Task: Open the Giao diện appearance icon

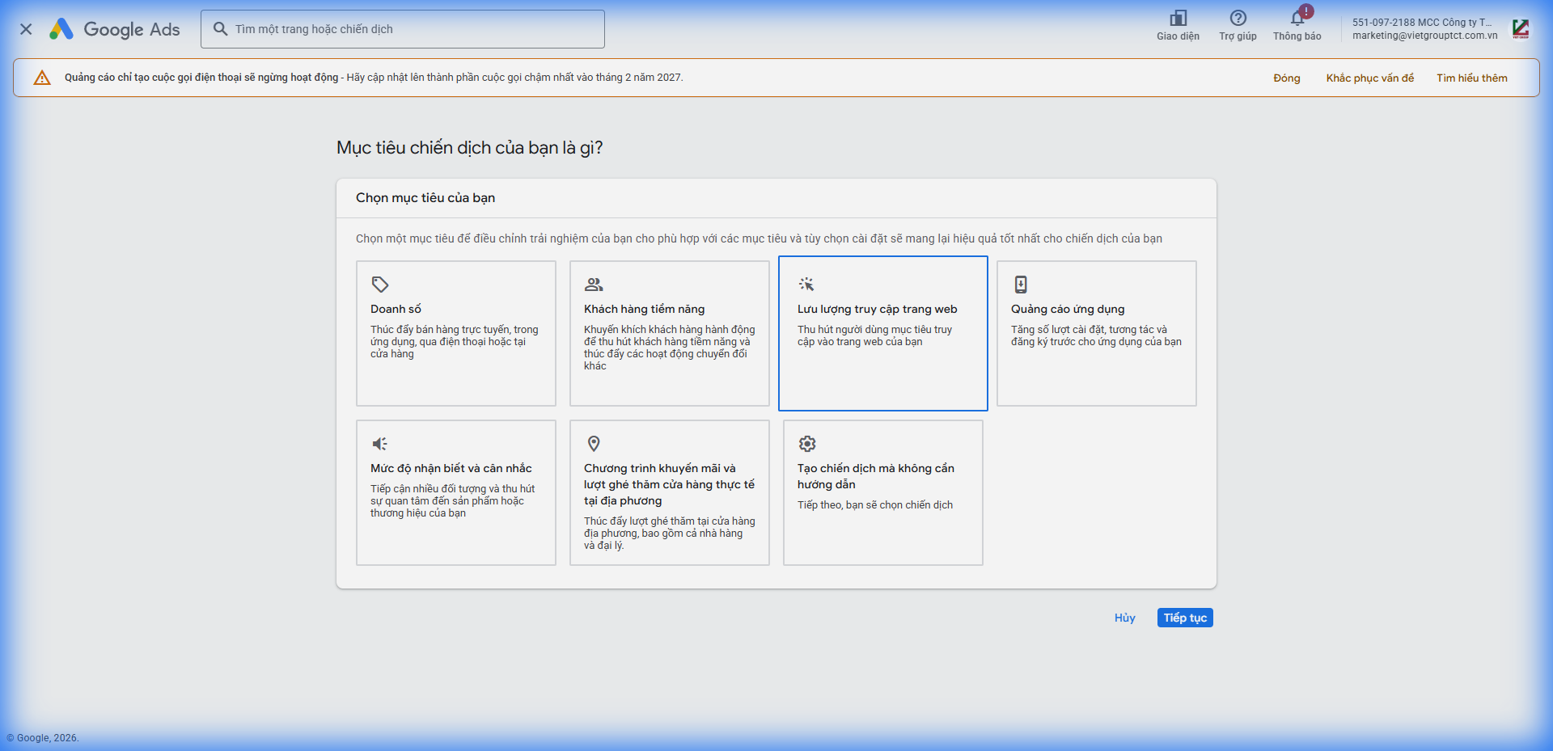Action: (1178, 19)
